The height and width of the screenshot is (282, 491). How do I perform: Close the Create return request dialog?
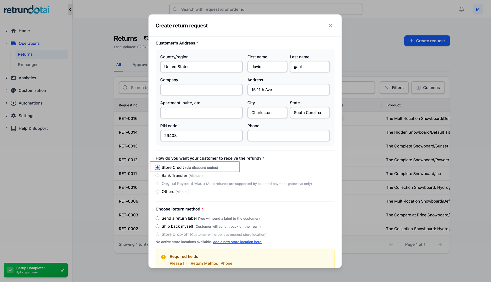330,26
